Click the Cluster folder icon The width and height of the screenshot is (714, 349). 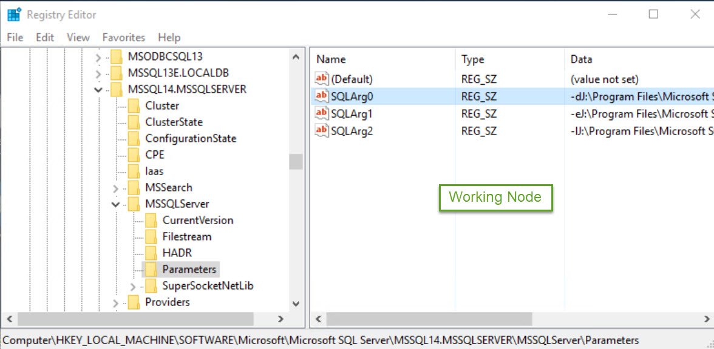coord(134,106)
